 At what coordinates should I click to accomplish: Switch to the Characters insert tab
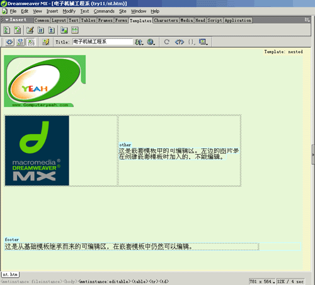166,20
